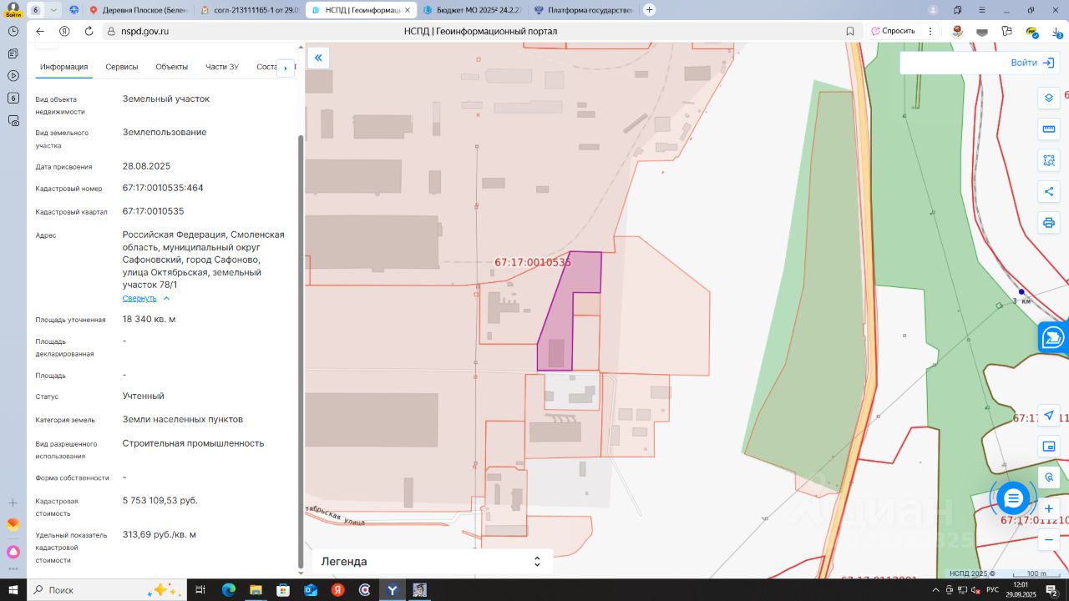Close the НСПД Геоинформационный портал tab
Image resolution: width=1069 pixels, height=601 pixels.
tap(407, 10)
